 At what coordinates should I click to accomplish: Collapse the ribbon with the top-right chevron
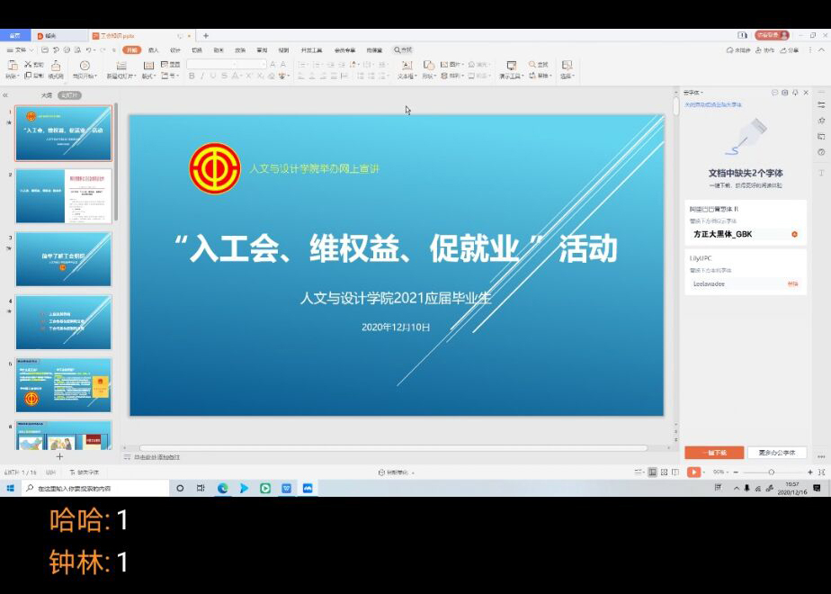tap(821, 49)
